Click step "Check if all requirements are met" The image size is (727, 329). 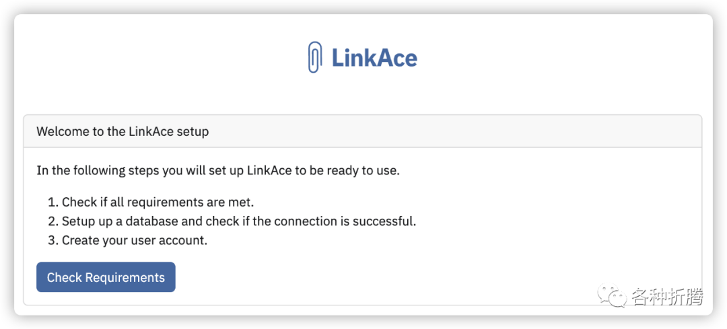pos(158,203)
